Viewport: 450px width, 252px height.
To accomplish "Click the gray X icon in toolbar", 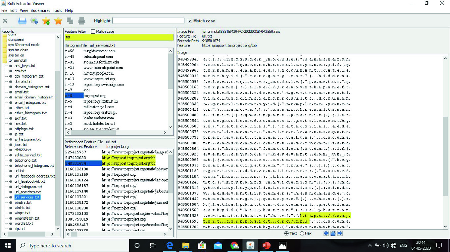I will 5,21.
